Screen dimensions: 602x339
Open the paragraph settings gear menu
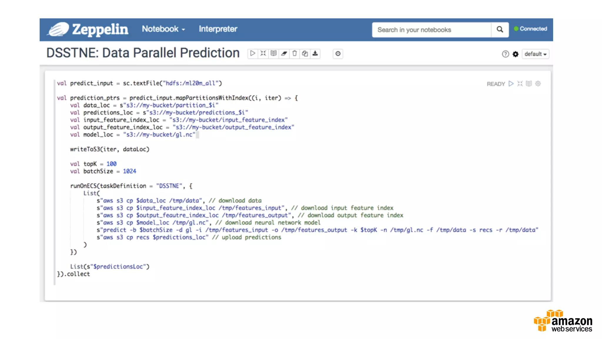[538, 84]
